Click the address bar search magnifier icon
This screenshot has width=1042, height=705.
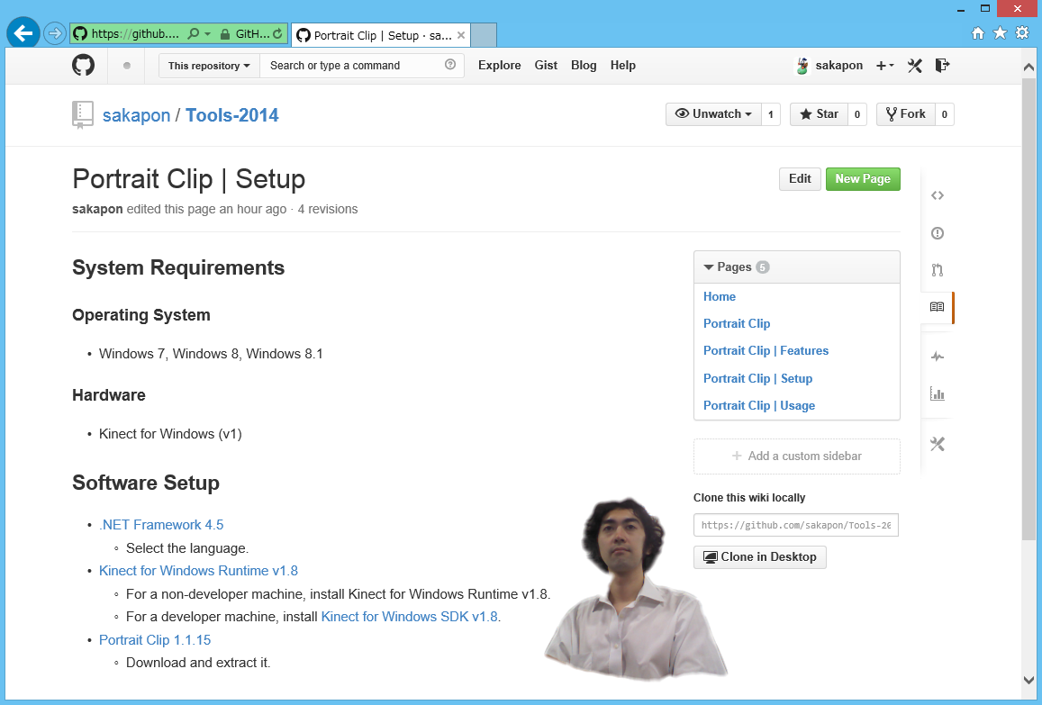tap(193, 33)
